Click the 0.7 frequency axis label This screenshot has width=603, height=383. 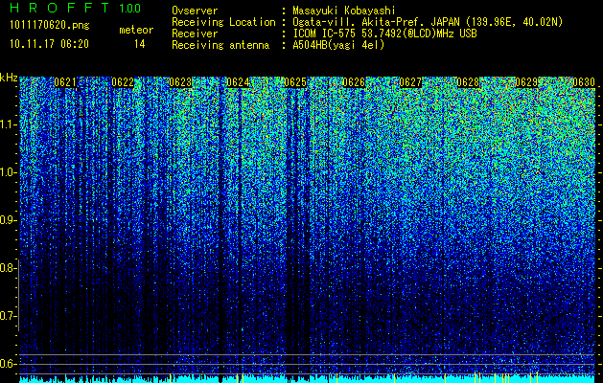(8, 316)
